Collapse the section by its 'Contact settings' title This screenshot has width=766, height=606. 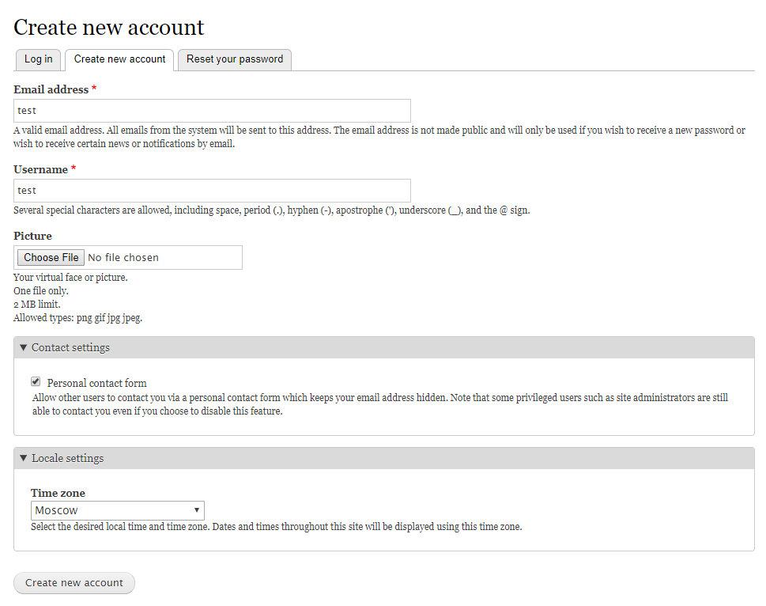70,347
